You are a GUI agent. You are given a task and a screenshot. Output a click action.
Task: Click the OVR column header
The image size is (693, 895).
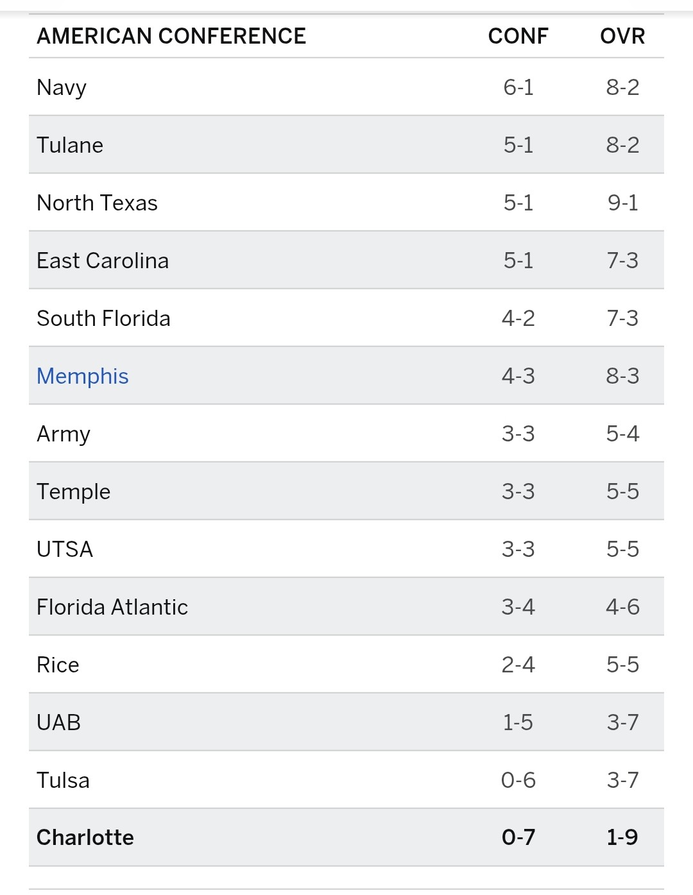click(622, 36)
